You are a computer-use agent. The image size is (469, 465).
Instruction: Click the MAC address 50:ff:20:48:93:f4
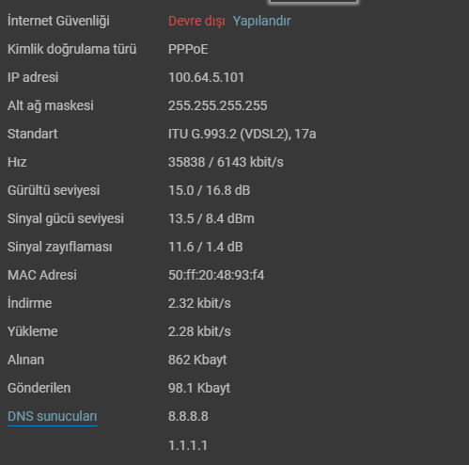tap(216, 275)
